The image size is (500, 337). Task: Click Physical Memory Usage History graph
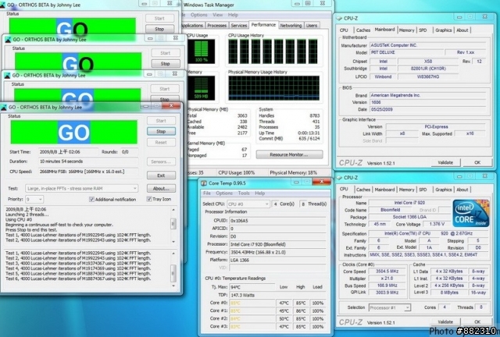(x=274, y=88)
